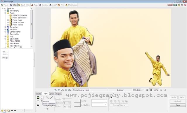
Task: Open the Viewer tab in top toolbar
Action: (x=5, y=5)
